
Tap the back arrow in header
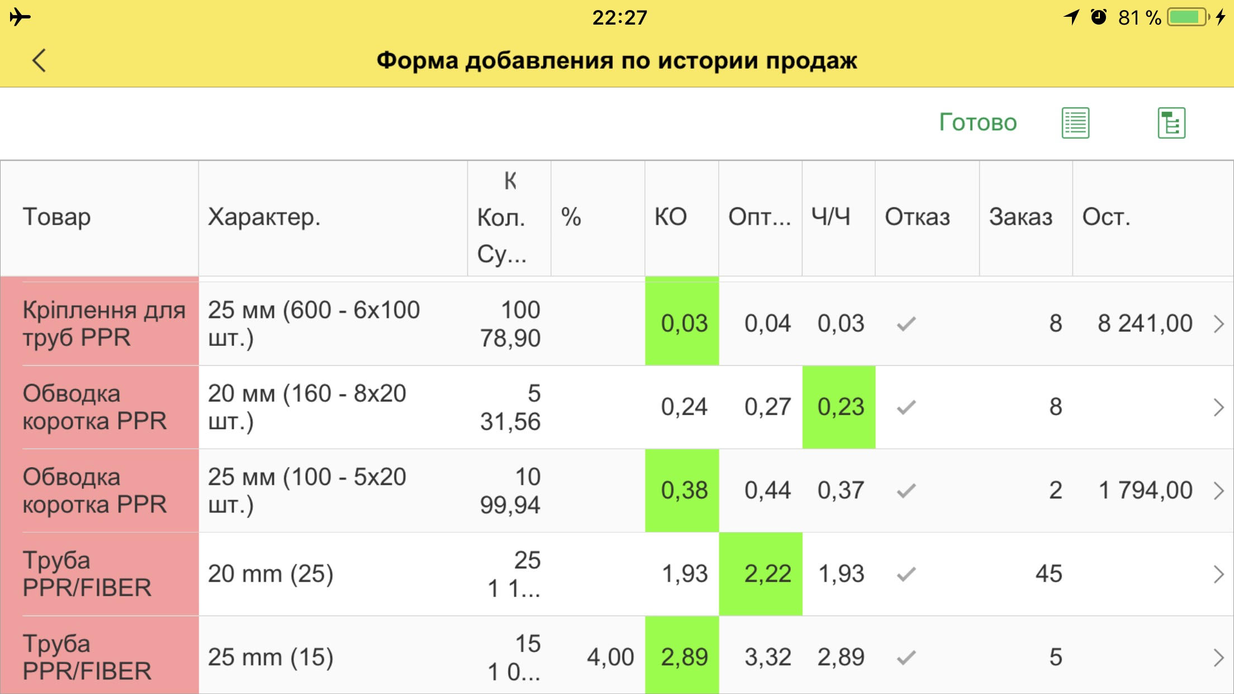pos(39,60)
